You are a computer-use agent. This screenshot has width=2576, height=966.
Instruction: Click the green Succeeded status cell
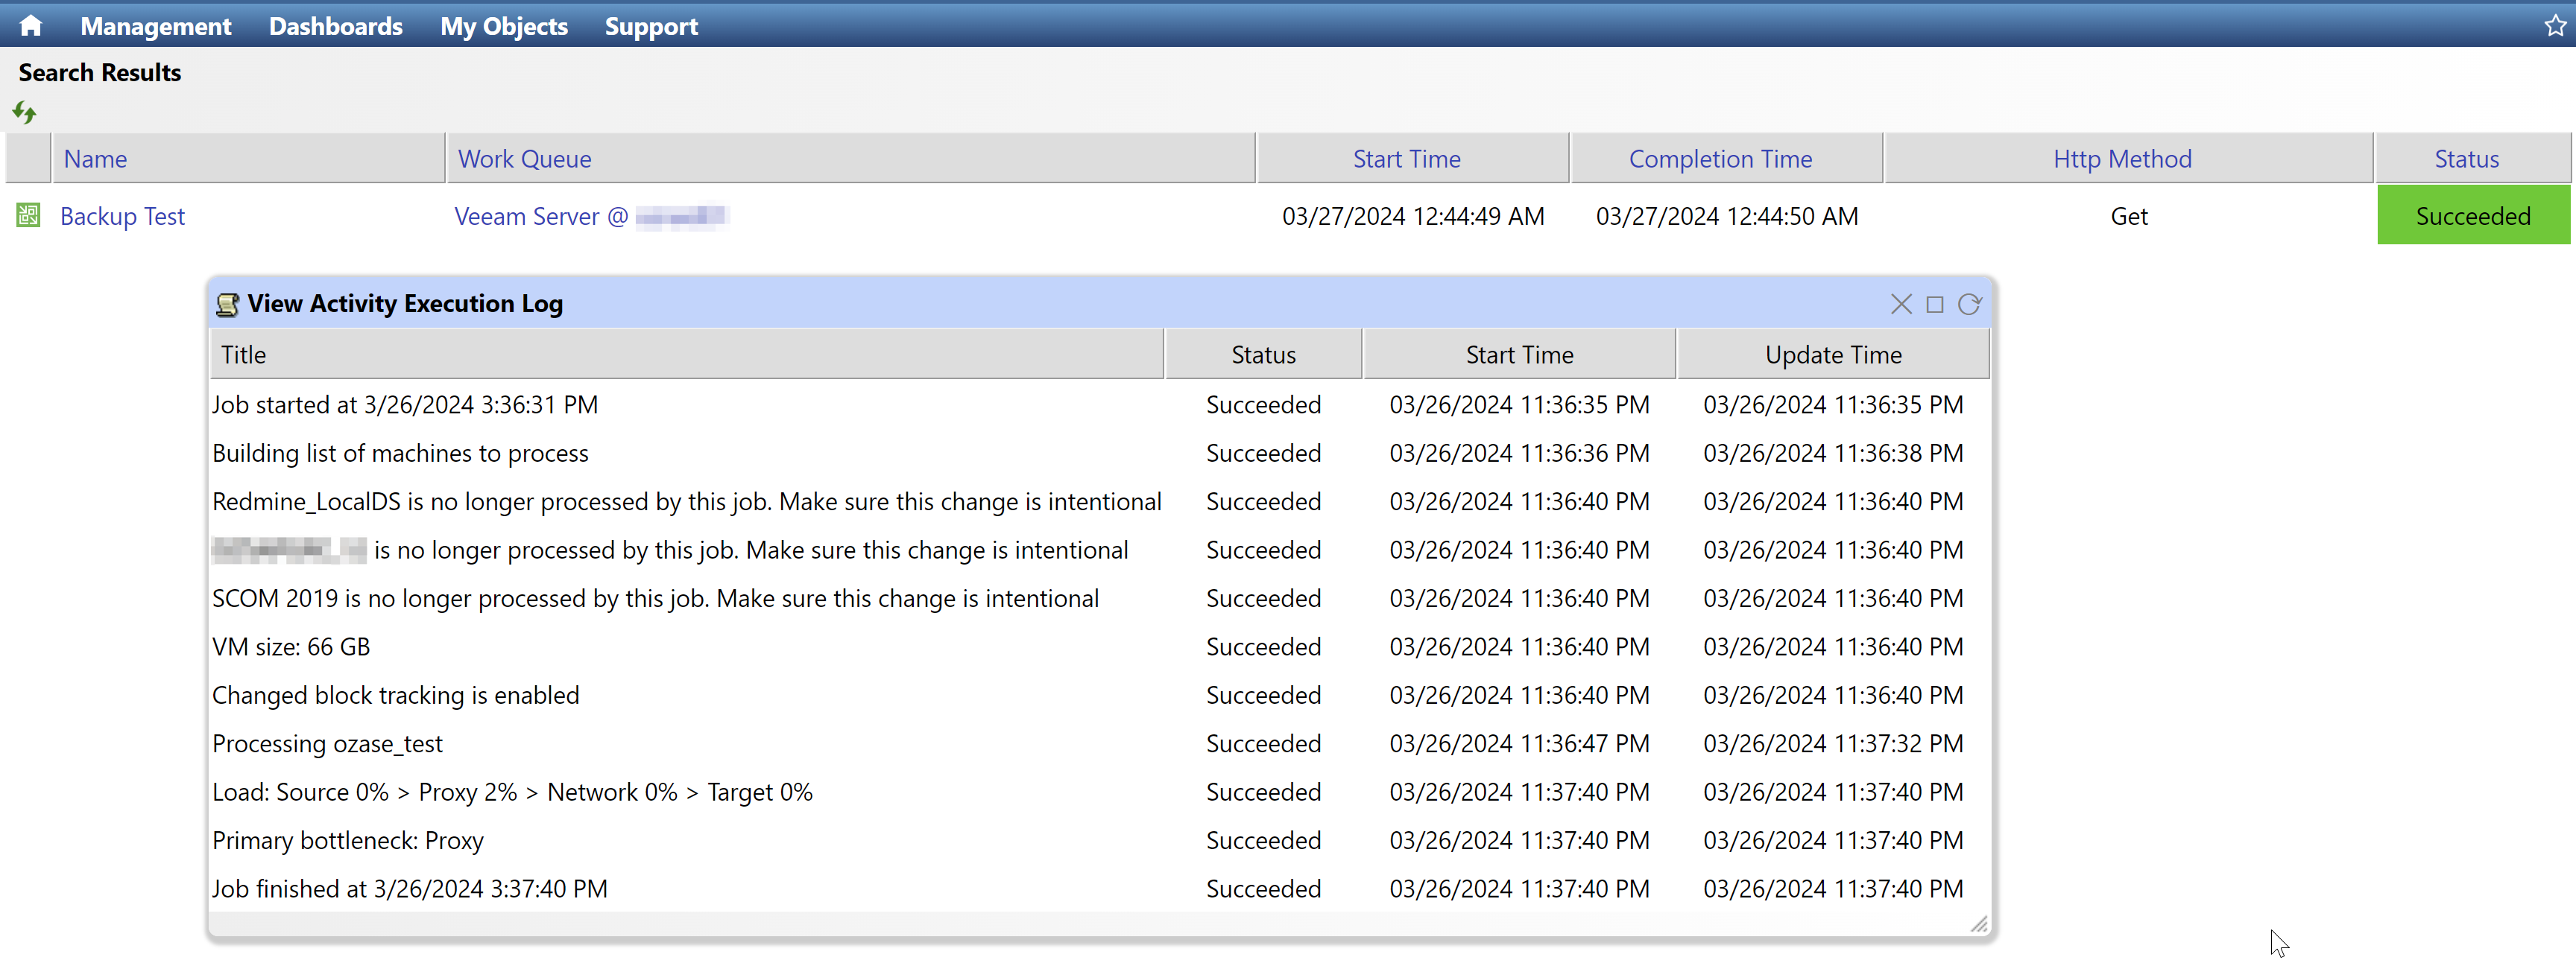(2473, 215)
